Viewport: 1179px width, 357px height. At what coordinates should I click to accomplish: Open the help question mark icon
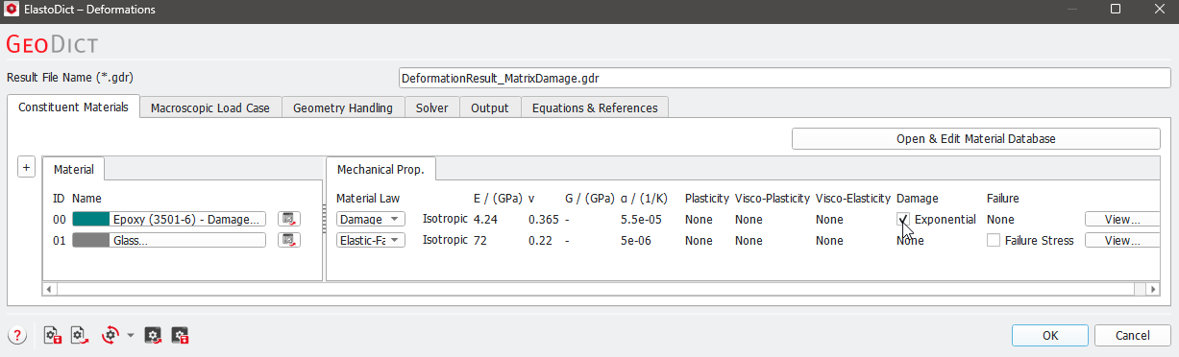tap(15, 335)
